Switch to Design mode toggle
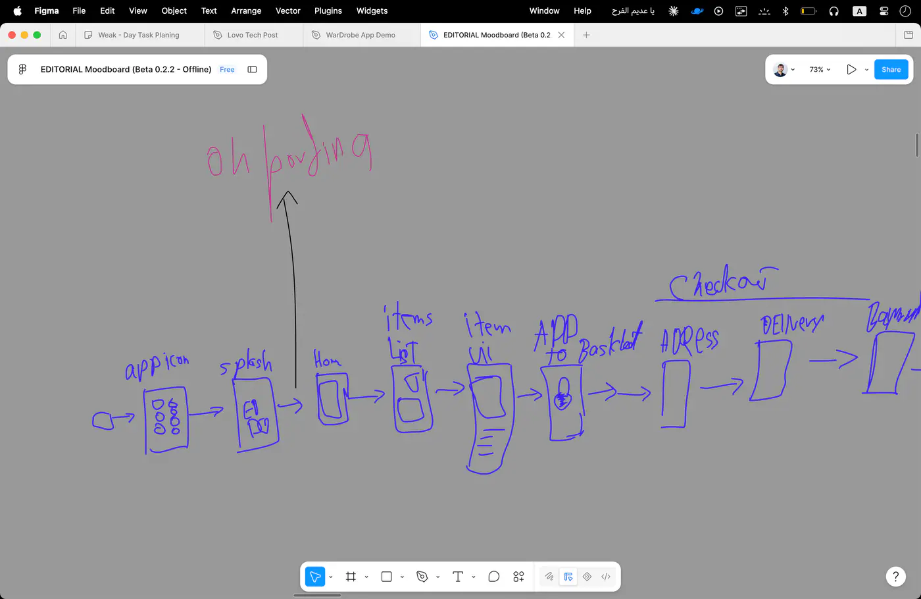 tap(568, 577)
